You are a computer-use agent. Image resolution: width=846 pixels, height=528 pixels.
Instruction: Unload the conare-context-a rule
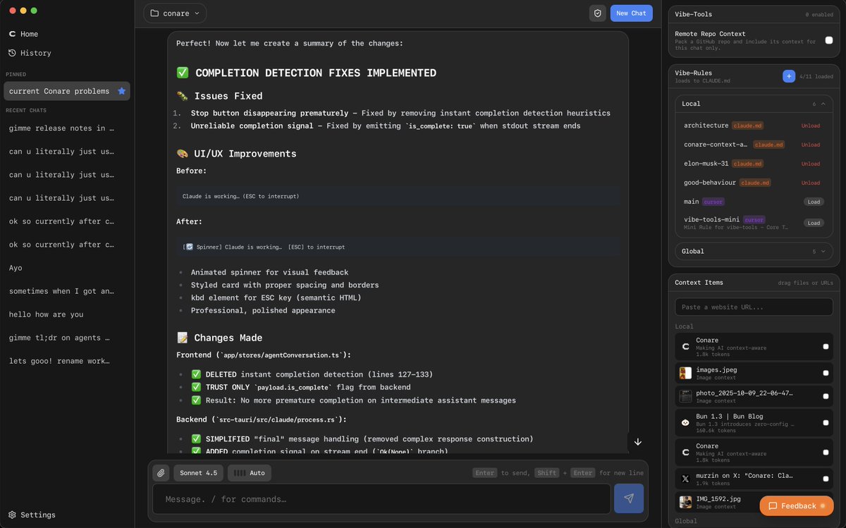[810, 145]
